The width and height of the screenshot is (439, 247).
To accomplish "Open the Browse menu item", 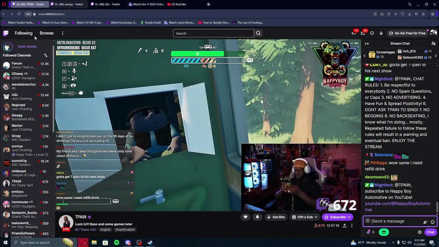I will pos(47,33).
